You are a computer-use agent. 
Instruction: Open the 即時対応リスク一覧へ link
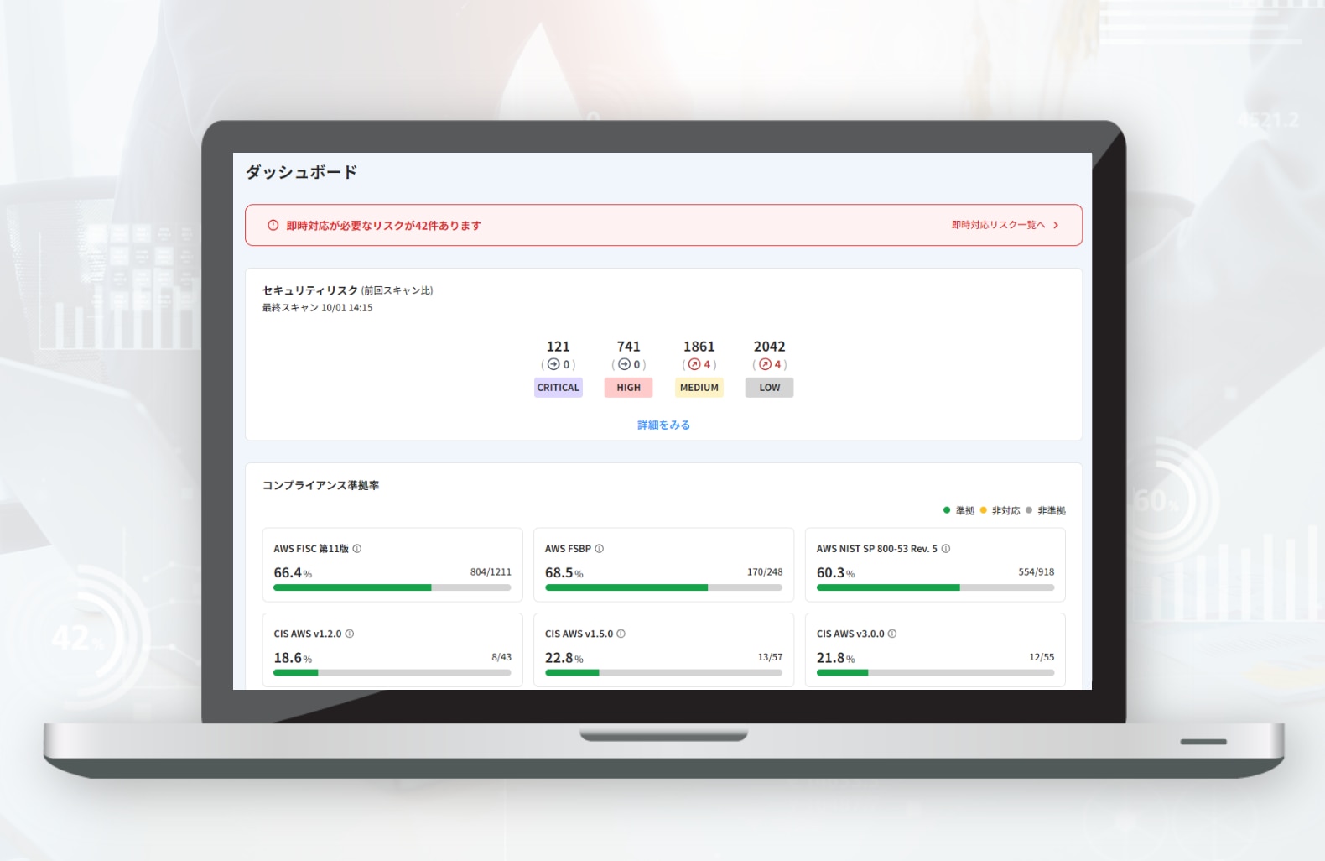[x=998, y=225]
